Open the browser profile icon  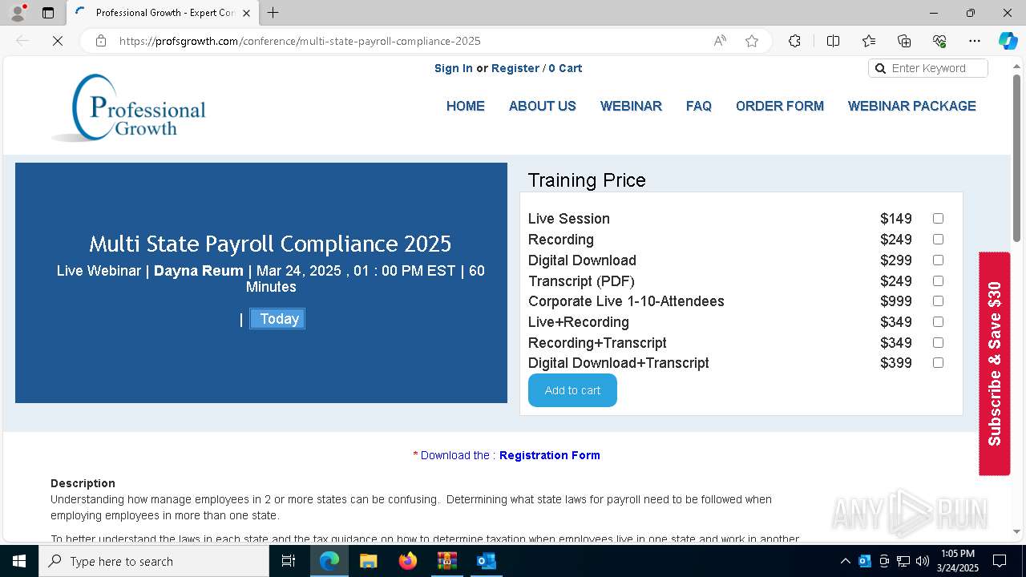coord(18,13)
